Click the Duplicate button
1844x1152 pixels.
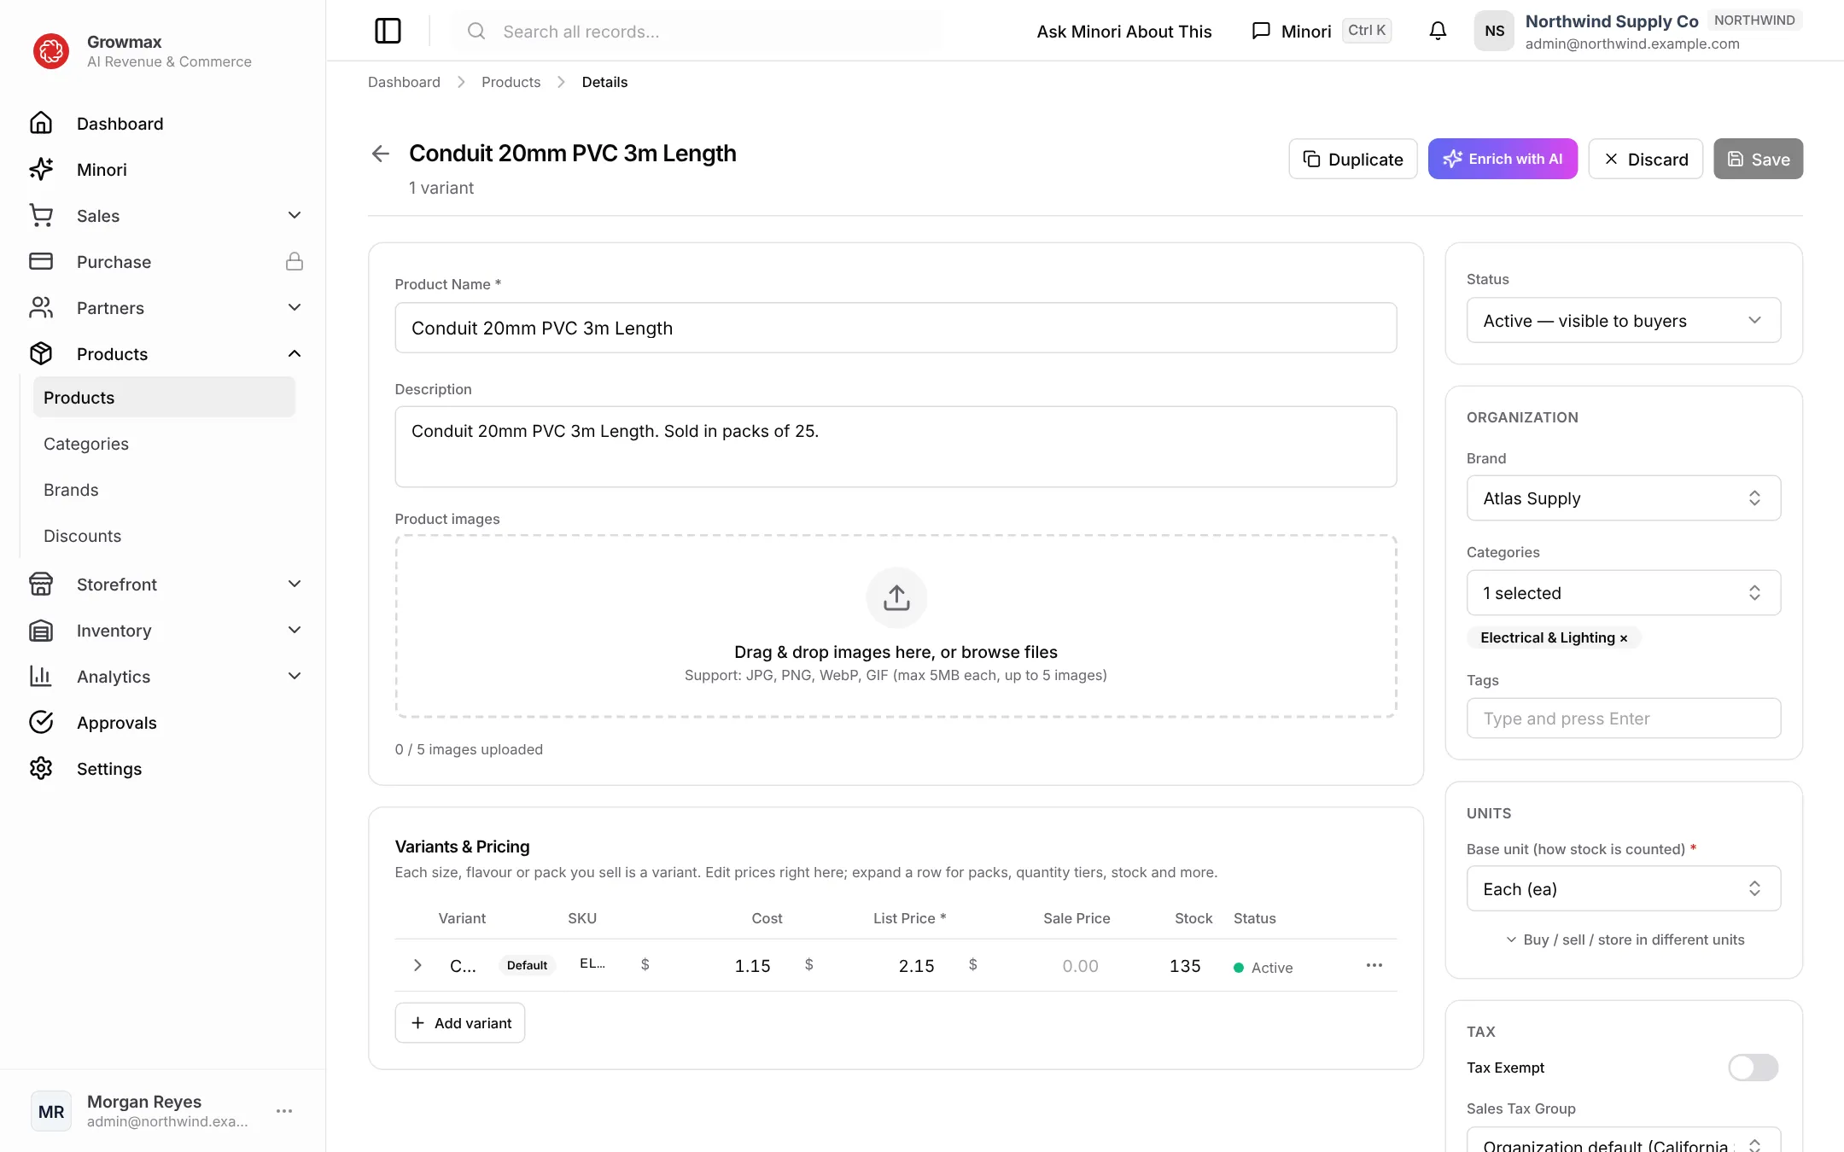[1352, 159]
